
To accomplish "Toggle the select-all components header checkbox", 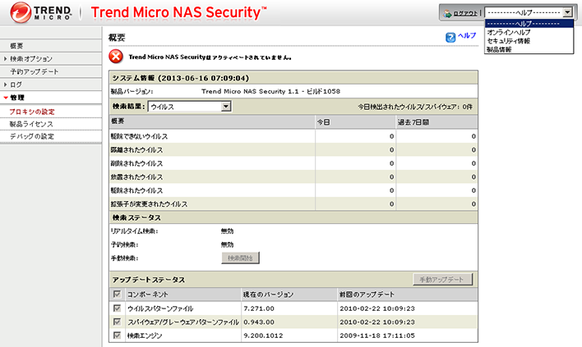I will click(117, 294).
